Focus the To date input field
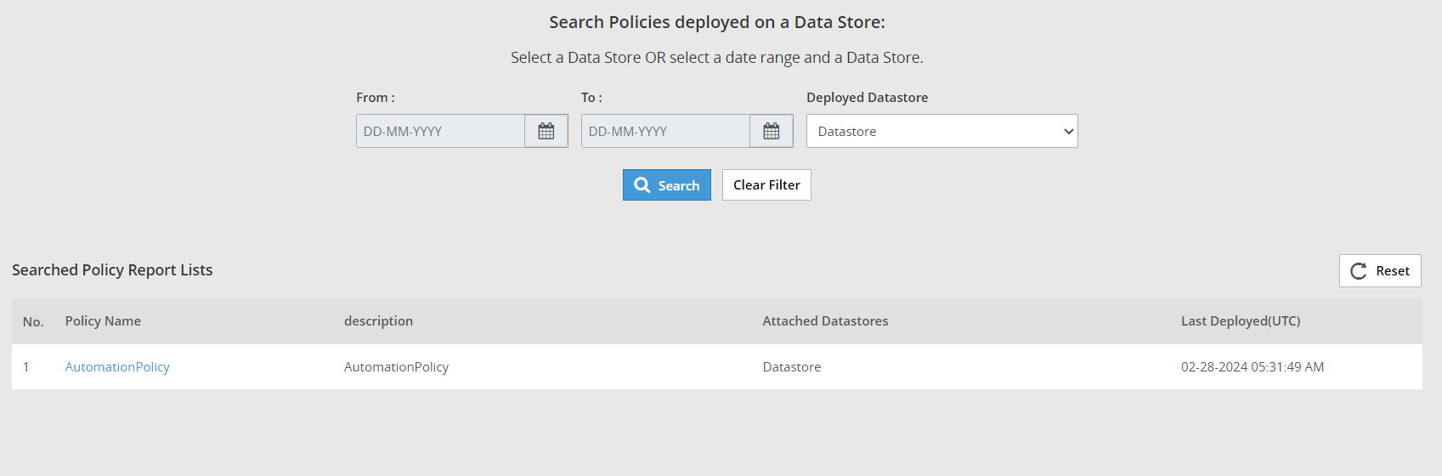The width and height of the screenshot is (1442, 476). pos(665,131)
